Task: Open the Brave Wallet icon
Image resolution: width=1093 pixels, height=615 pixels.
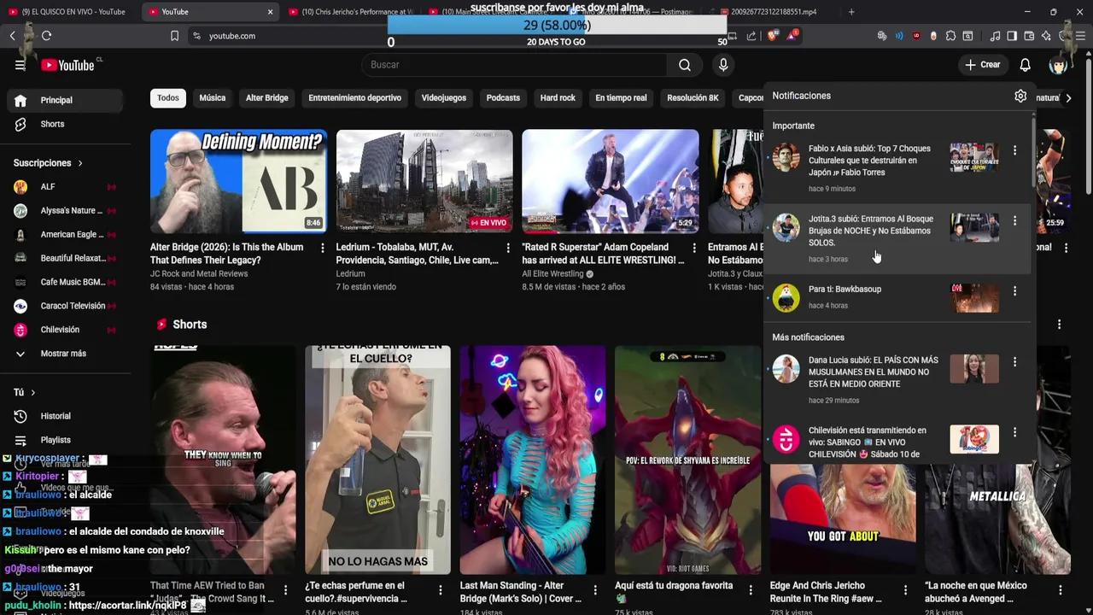Action: pos(1029,36)
